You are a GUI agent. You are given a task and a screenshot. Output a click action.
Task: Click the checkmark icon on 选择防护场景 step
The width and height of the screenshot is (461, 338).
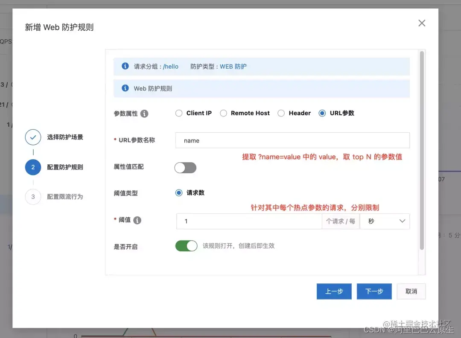click(x=33, y=137)
